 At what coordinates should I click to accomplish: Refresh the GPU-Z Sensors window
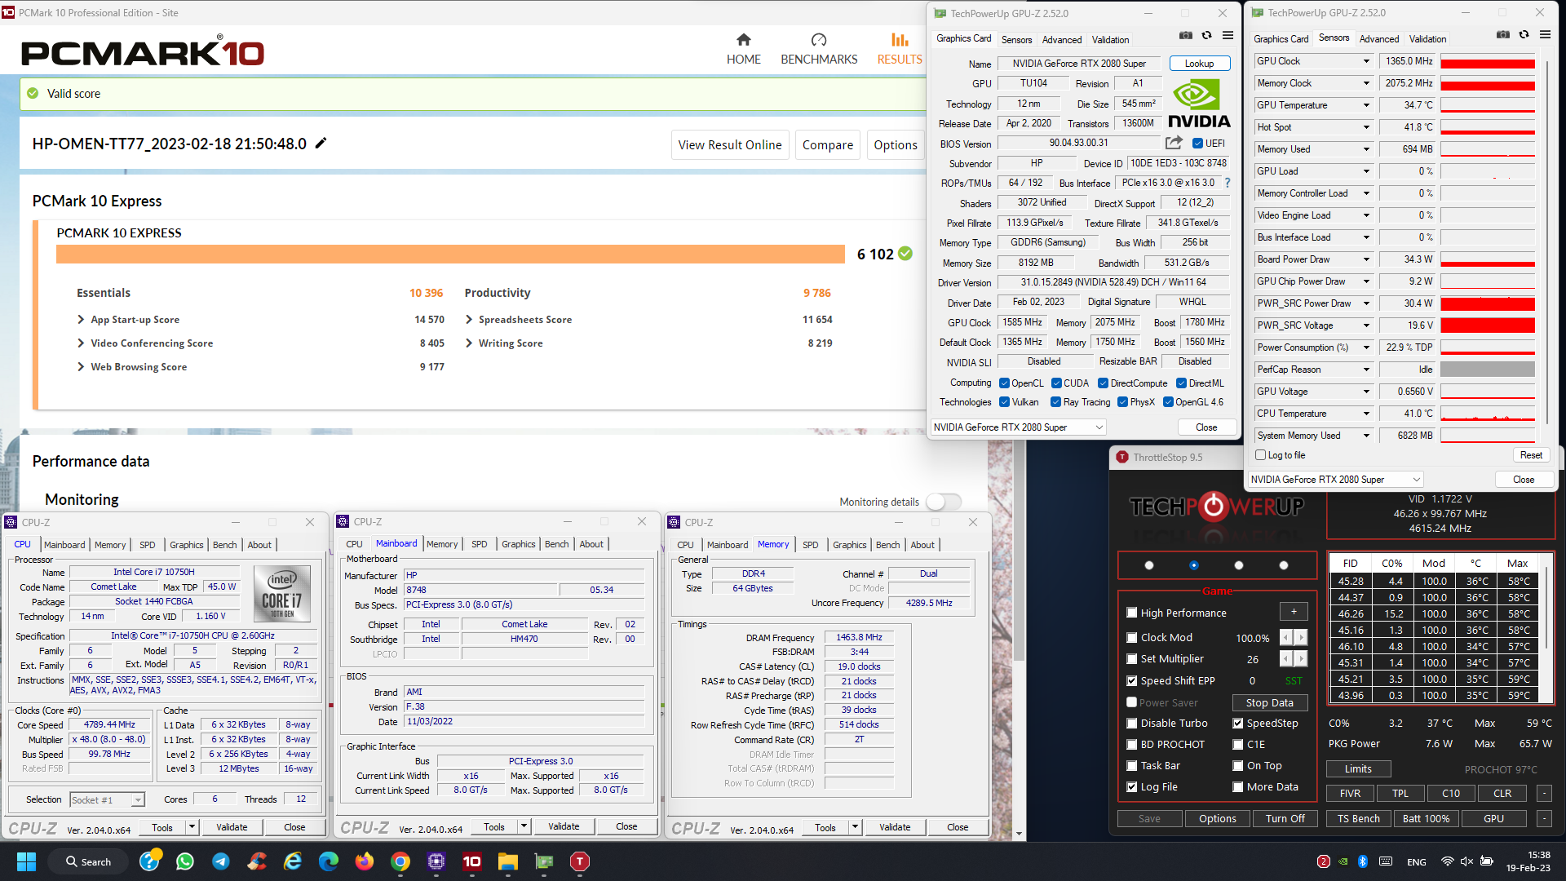tap(1524, 34)
